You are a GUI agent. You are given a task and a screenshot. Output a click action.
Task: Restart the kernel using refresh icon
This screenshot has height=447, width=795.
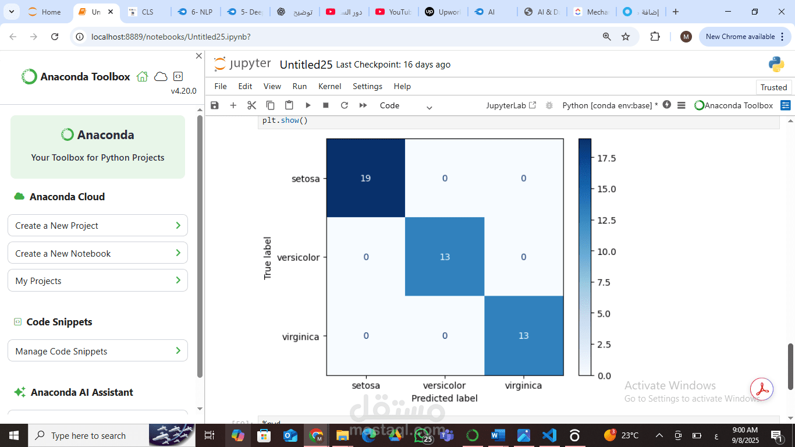(x=345, y=105)
